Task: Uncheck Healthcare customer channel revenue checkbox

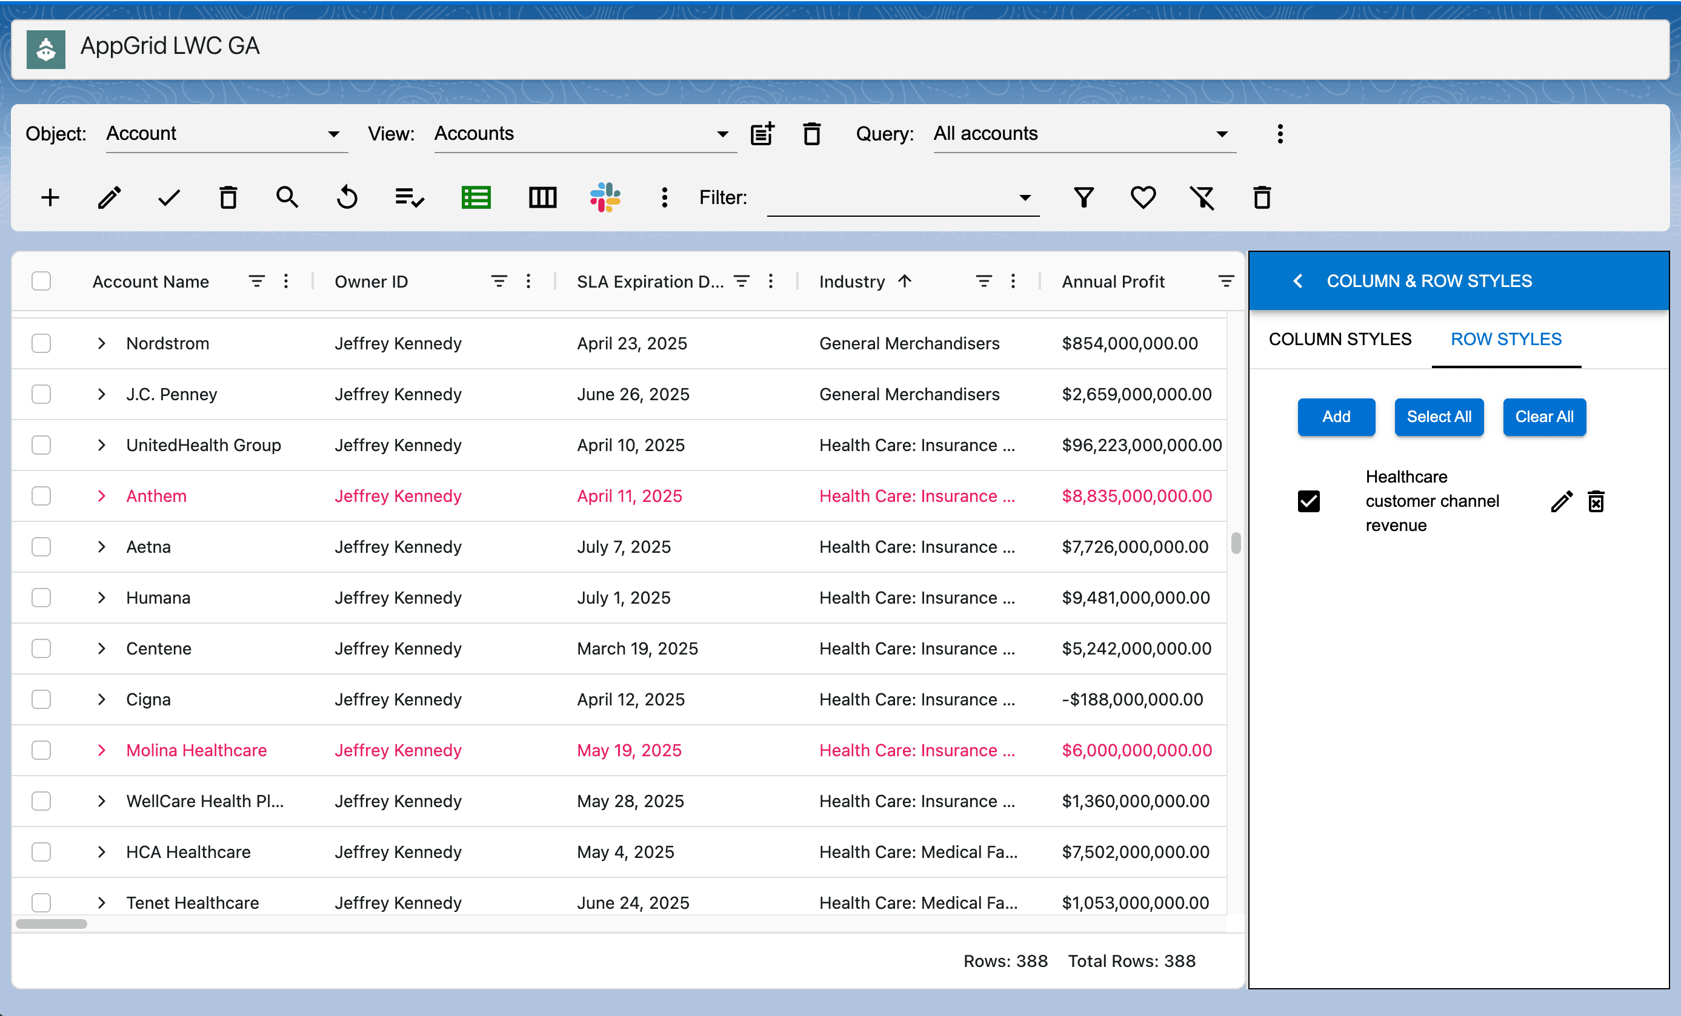Action: [x=1308, y=502]
